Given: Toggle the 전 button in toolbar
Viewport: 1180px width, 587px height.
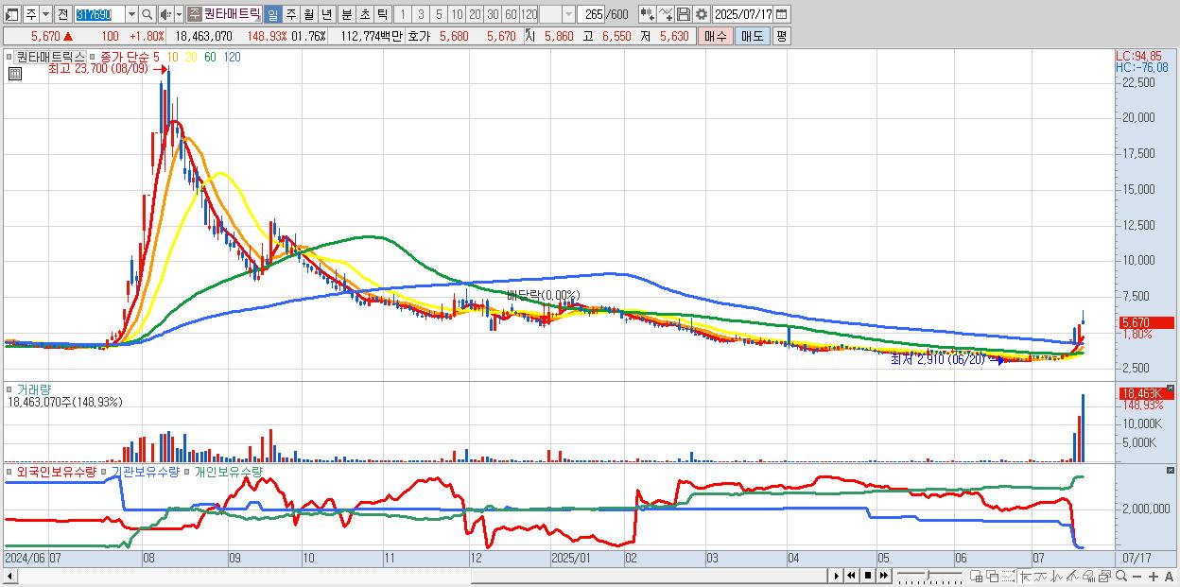Looking at the screenshot, I should tap(63, 15).
